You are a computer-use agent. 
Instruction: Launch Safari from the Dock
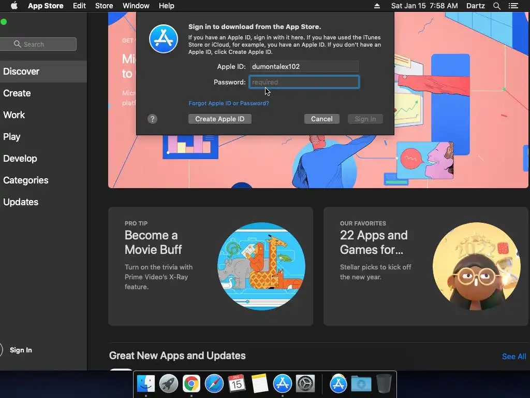click(x=214, y=383)
